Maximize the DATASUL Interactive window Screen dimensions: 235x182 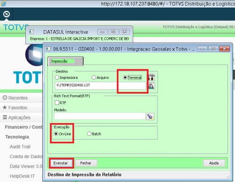tap(113, 32)
